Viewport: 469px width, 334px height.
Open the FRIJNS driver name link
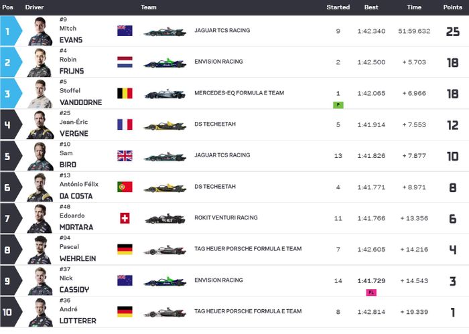[x=72, y=71]
